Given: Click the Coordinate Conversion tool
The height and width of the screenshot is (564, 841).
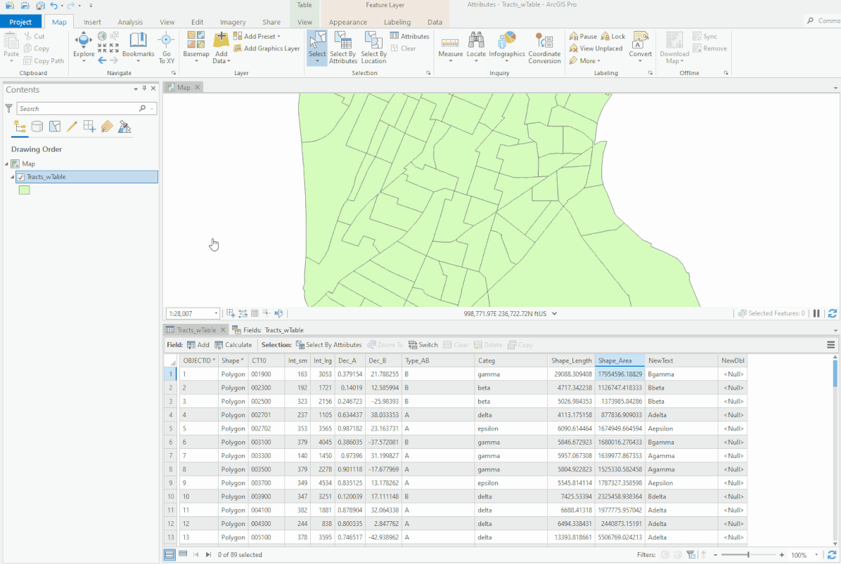Looking at the screenshot, I should [x=544, y=48].
